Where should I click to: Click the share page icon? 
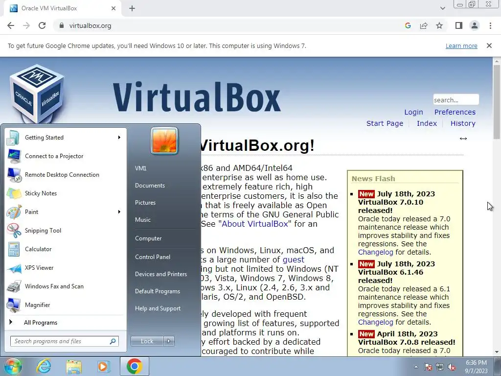click(424, 25)
